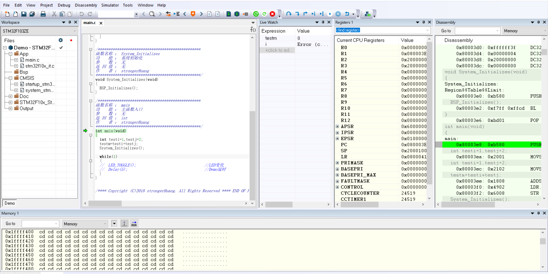This screenshot has width=548, height=274.
Task: Open the find register dropdown
Action: click(428, 30)
